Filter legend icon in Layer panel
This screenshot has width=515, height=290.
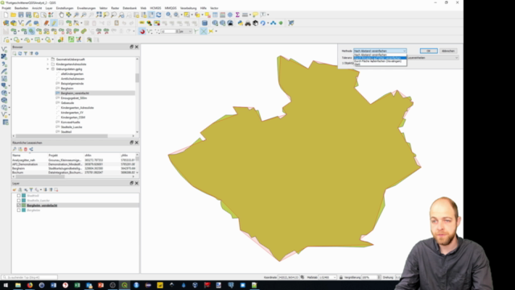[x=31, y=190]
